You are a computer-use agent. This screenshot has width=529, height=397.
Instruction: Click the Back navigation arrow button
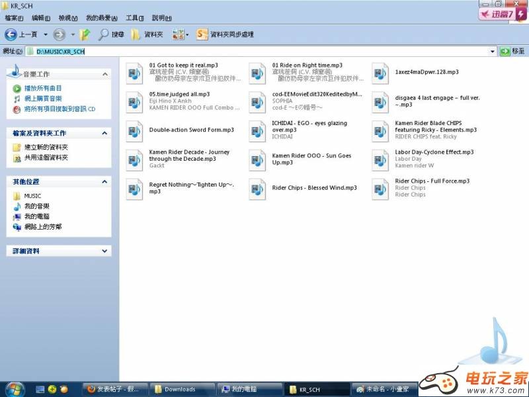click(x=11, y=34)
